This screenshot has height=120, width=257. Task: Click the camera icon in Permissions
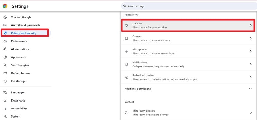(x=127, y=38)
